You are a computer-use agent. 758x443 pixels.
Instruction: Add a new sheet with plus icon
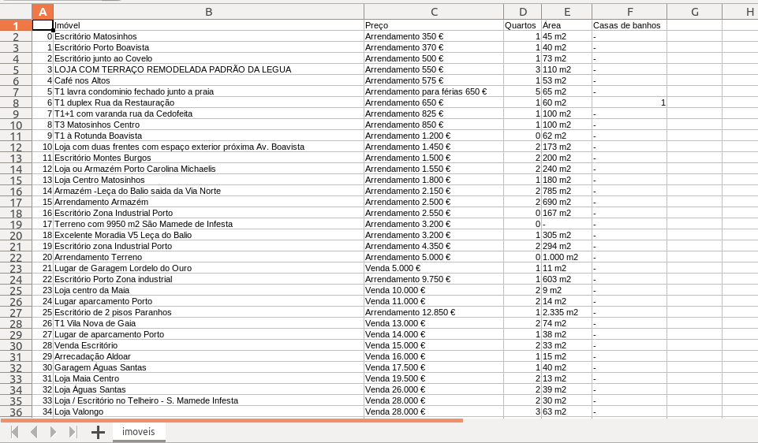point(98,432)
